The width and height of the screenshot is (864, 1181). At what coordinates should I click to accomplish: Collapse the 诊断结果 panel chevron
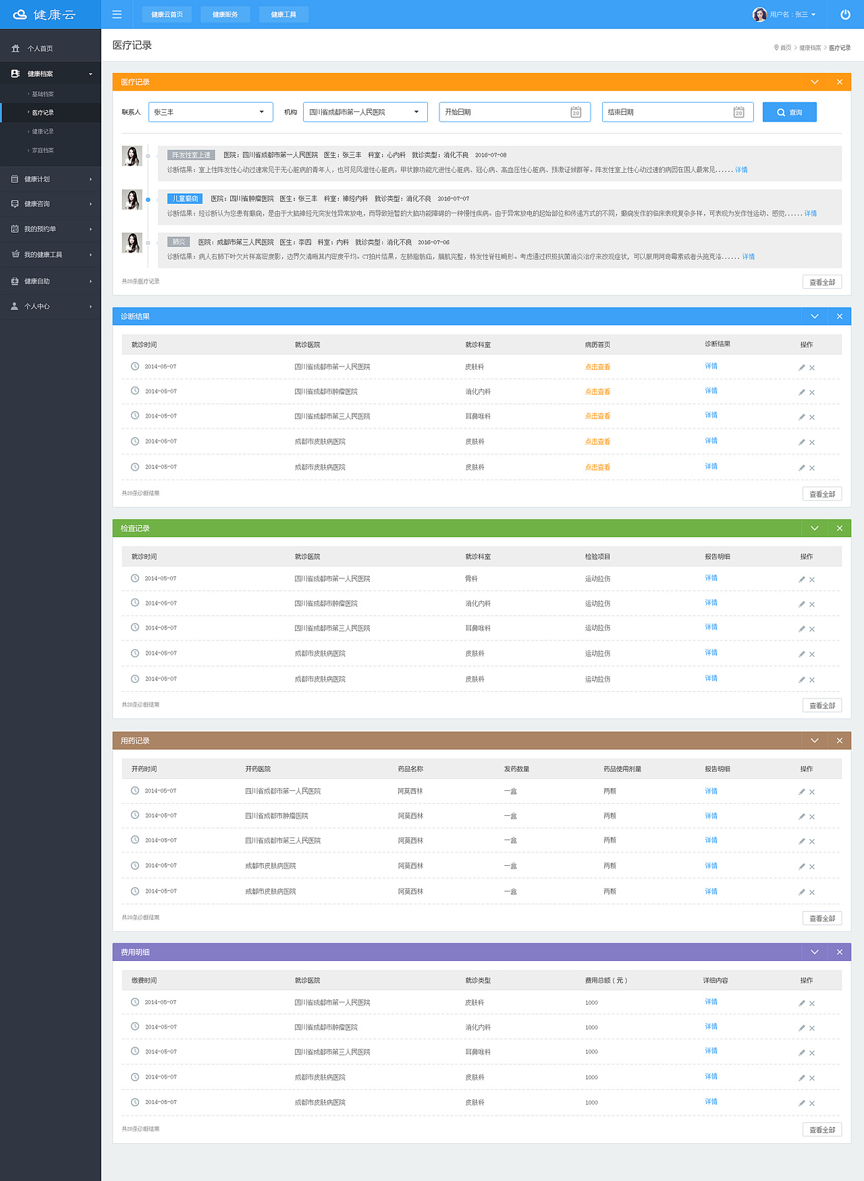[815, 316]
